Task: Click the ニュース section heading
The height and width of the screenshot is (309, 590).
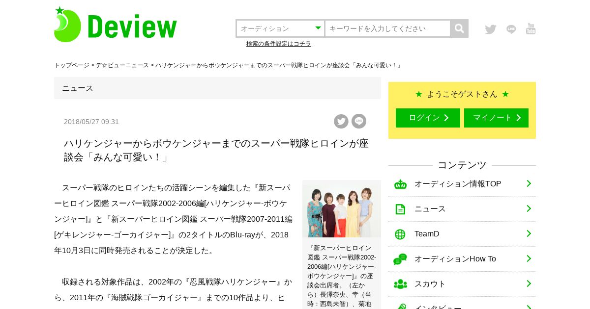Action: pos(78,88)
